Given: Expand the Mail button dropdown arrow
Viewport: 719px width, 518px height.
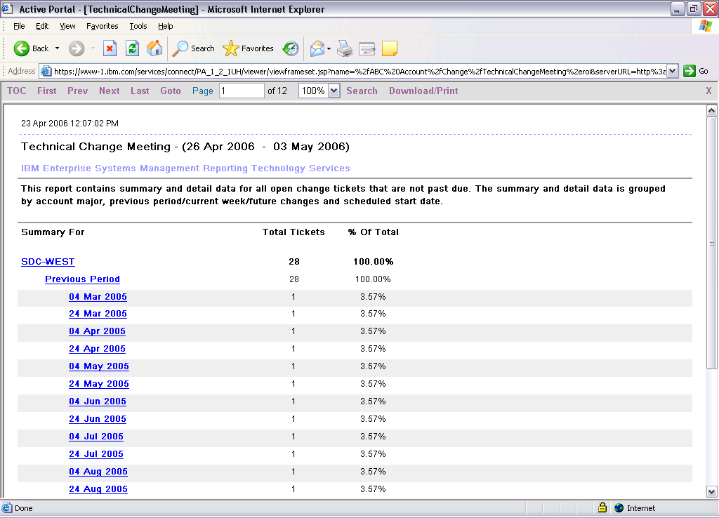Looking at the screenshot, I should [x=329, y=48].
